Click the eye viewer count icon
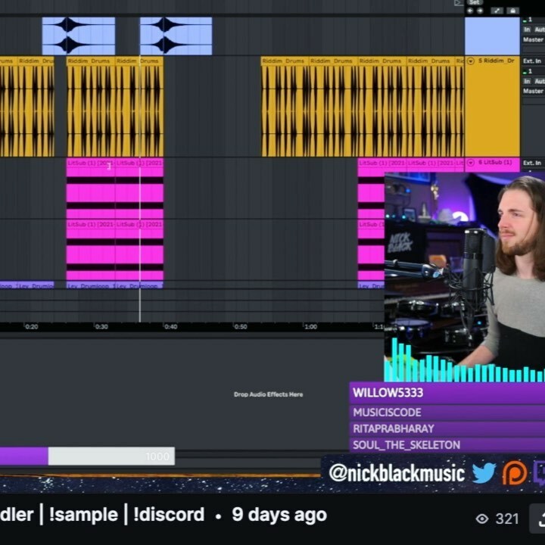 [x=482, y=519]
